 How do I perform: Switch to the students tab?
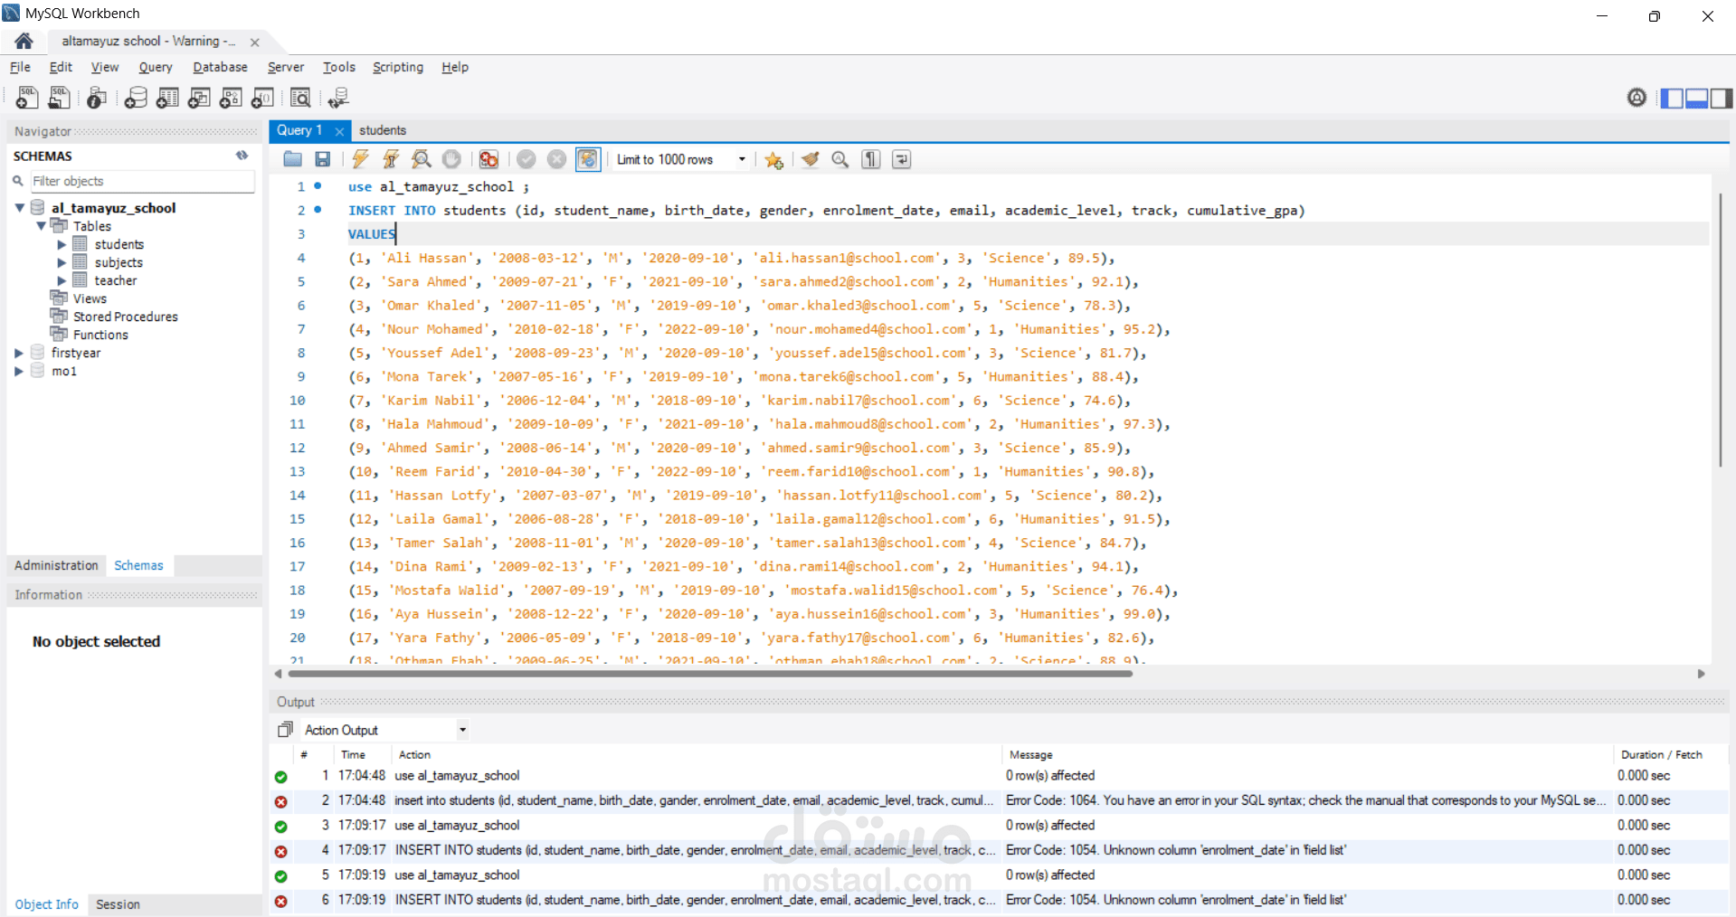[383, 130]
